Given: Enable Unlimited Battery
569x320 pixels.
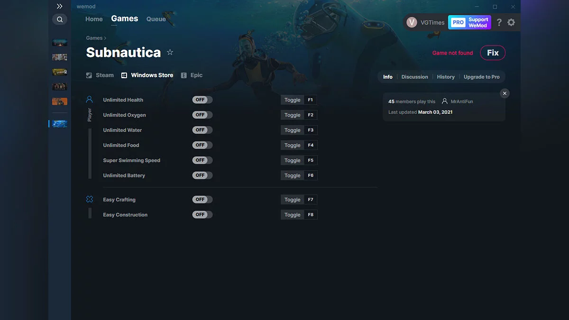Looking at the screenshot, I should point(202,175).
